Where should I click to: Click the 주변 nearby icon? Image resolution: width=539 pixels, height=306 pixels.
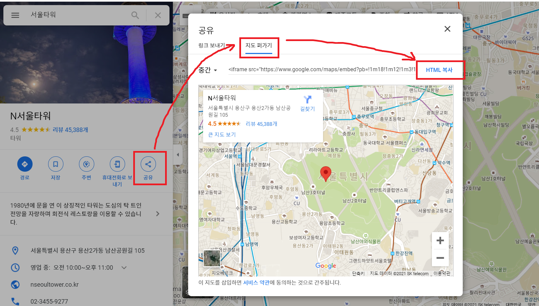pos(86,164)
